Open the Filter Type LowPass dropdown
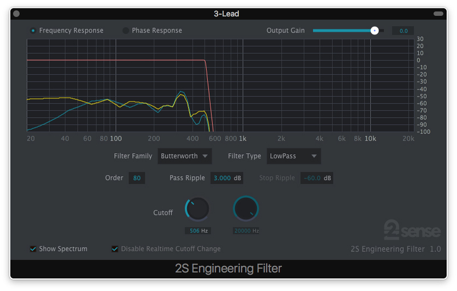The height and width of the screenshot is (291, 457). 294,156
